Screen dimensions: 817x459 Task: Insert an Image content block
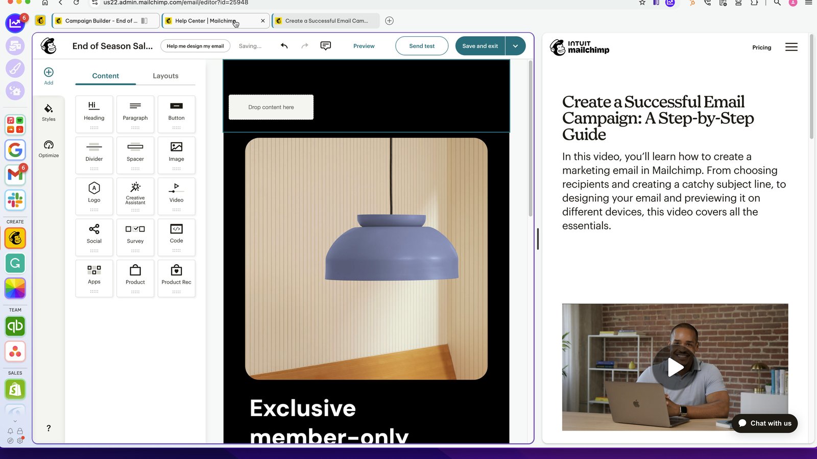(x=176, y=155)
